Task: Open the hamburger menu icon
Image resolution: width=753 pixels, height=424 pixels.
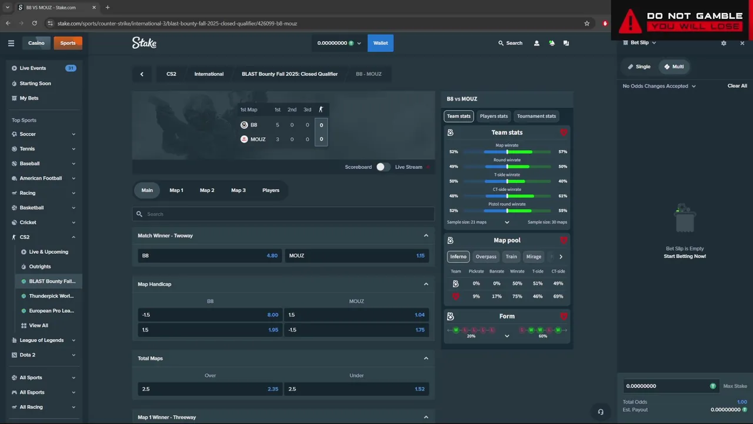Action: (11, 43)
